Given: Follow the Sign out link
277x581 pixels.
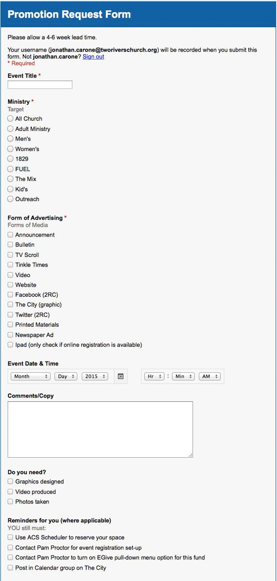Looking at the screenshot, I should (93, 56).
